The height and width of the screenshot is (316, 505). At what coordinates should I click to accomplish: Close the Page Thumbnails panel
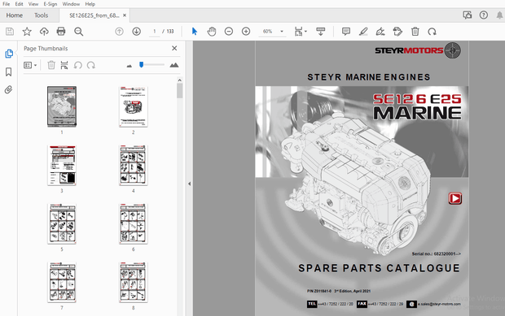174,48
